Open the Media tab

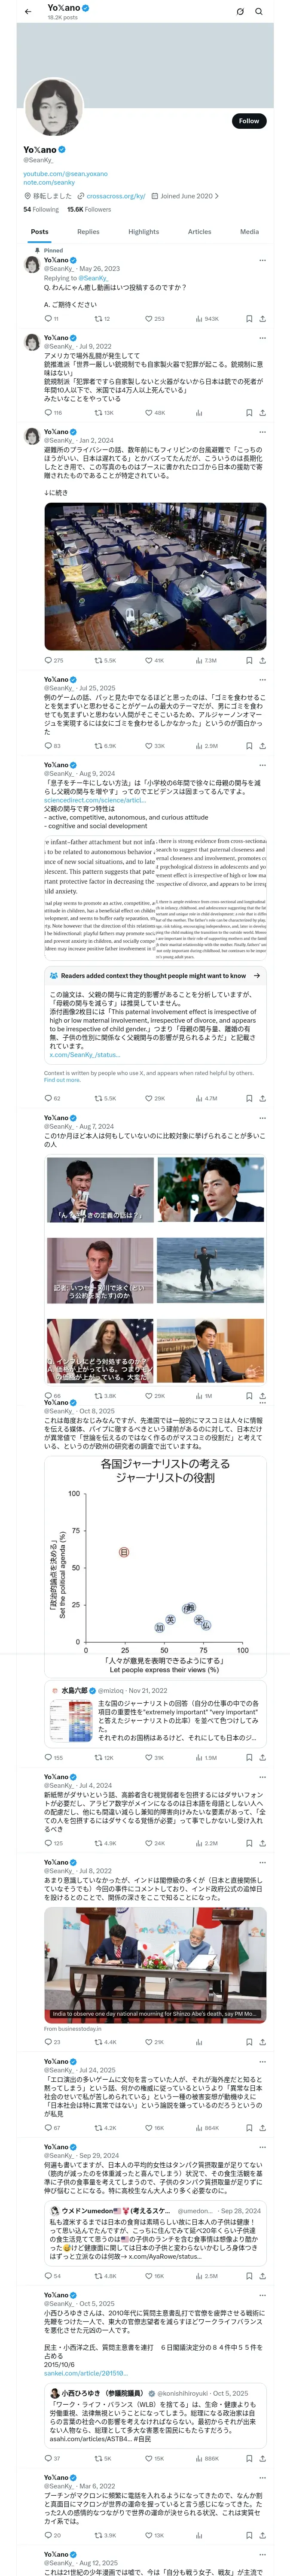click(x=249, y=232)
